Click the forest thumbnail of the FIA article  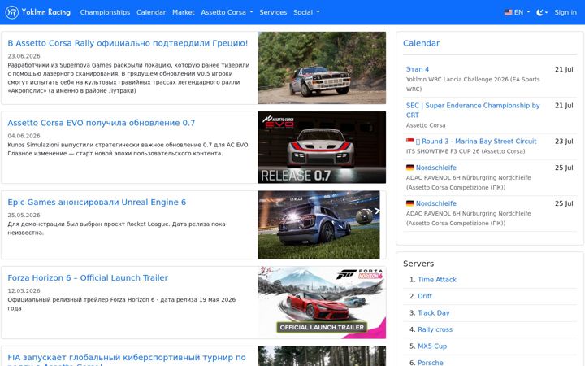click(x=322, y=356)
